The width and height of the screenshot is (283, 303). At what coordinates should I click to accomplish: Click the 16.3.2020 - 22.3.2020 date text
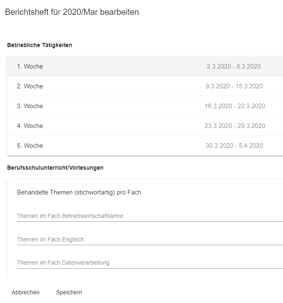point(235,106)
